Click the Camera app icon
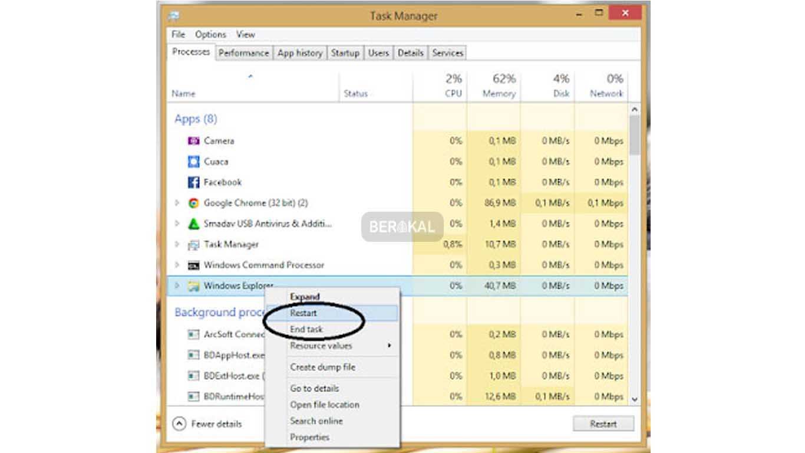This screenshot has width=805, height=453. click(193, 141)
